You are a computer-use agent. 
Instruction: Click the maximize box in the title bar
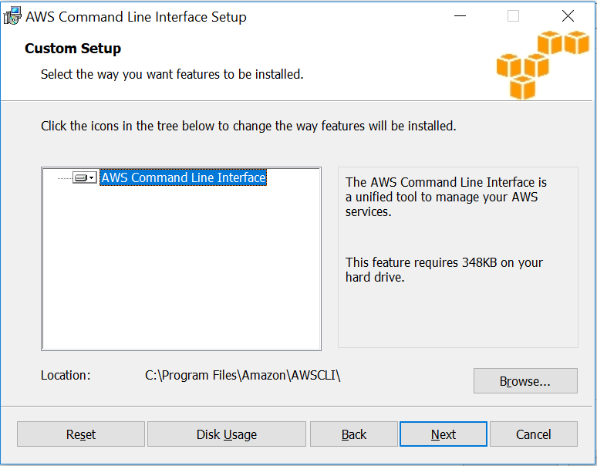pyautogui.click(x=513, y=16)
